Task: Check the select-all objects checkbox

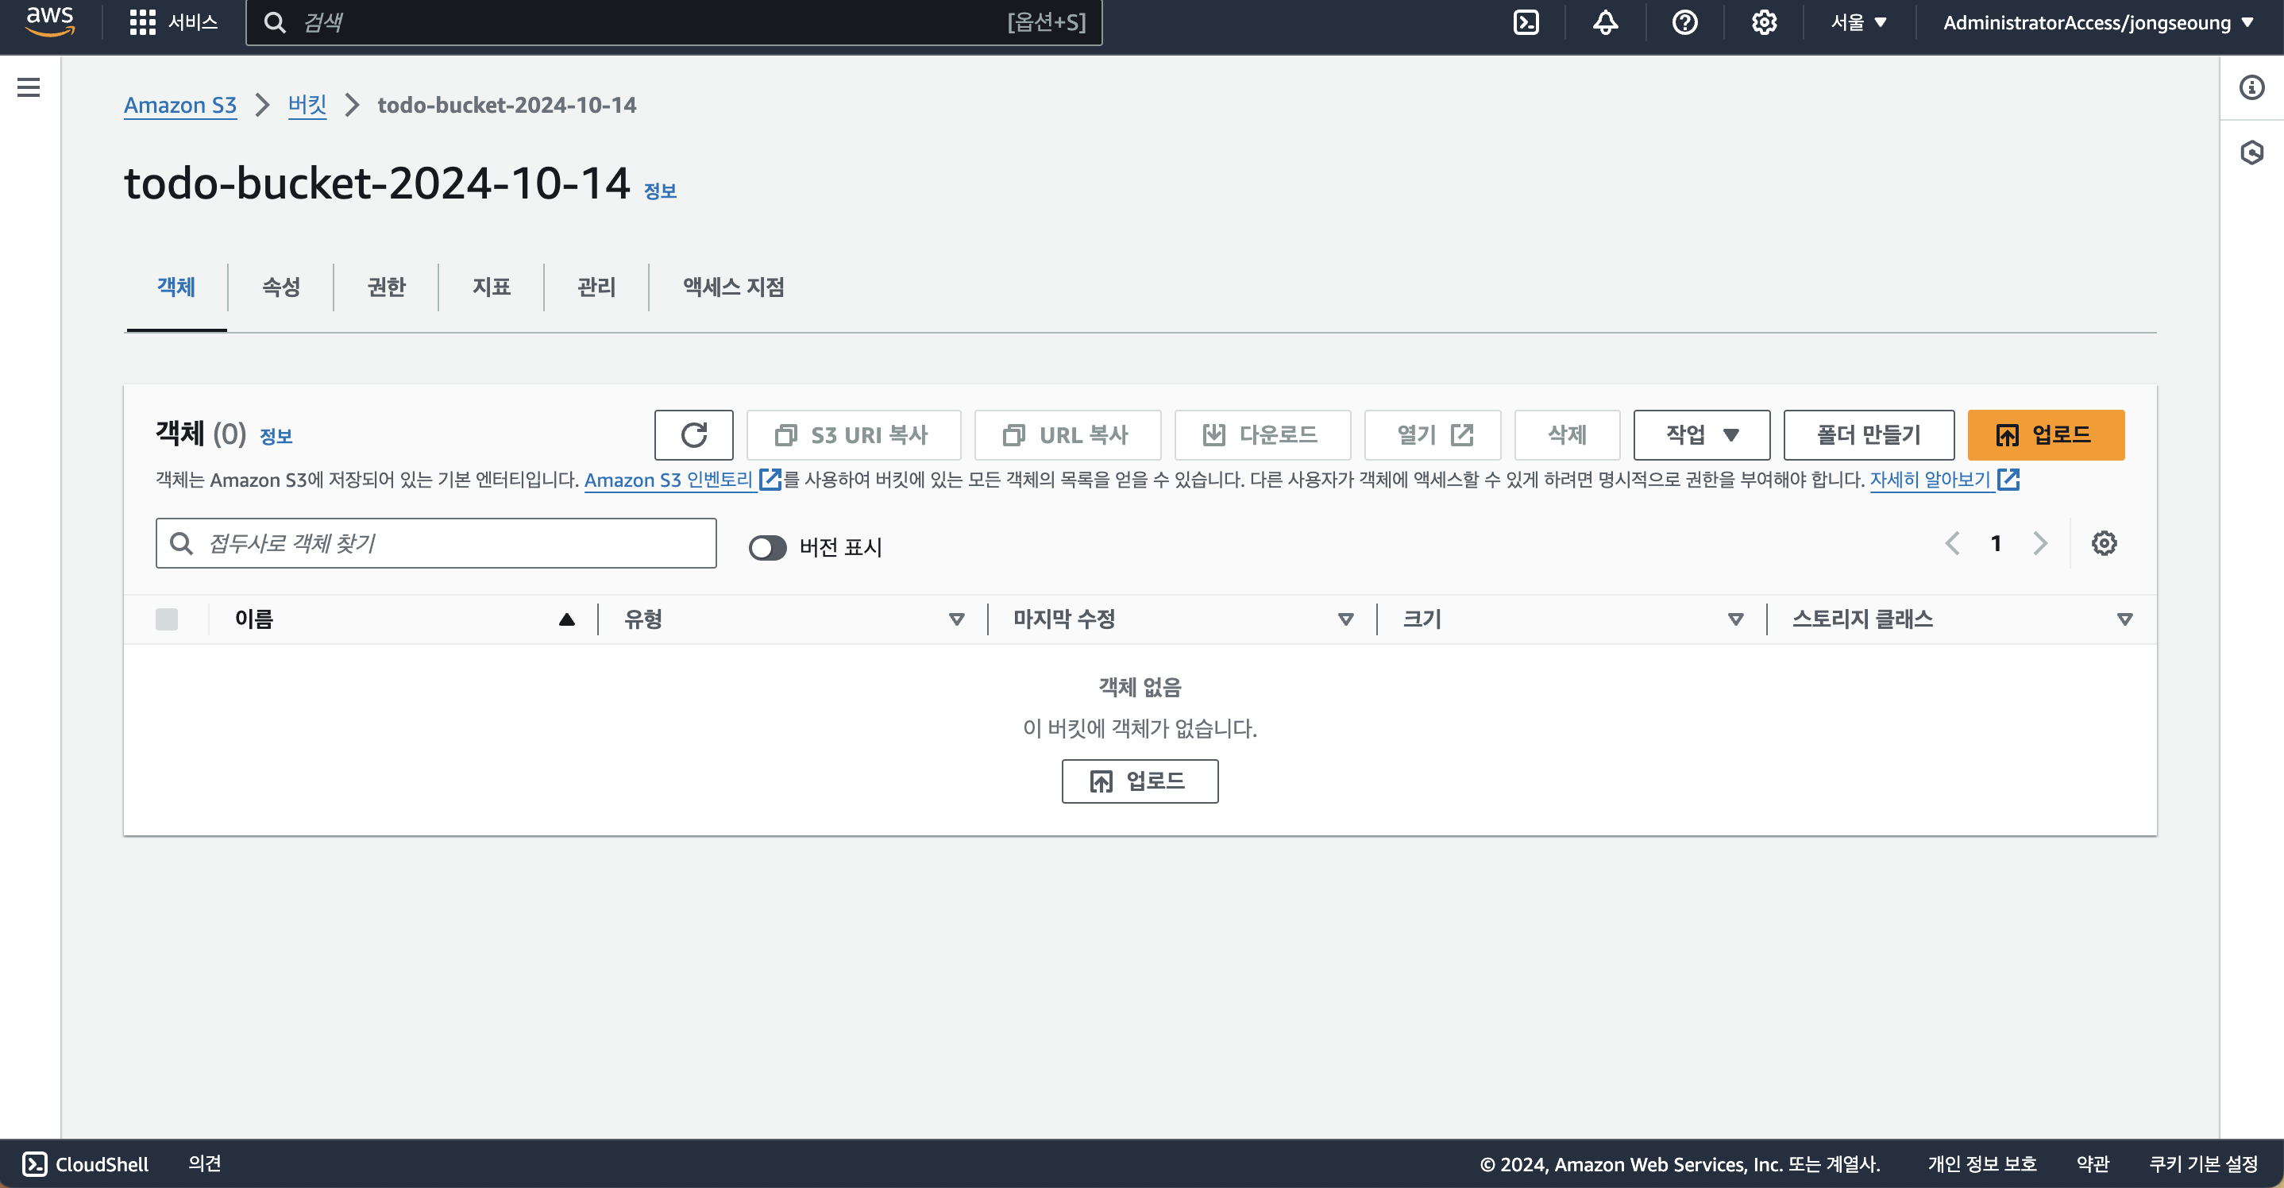Action: 167,619
